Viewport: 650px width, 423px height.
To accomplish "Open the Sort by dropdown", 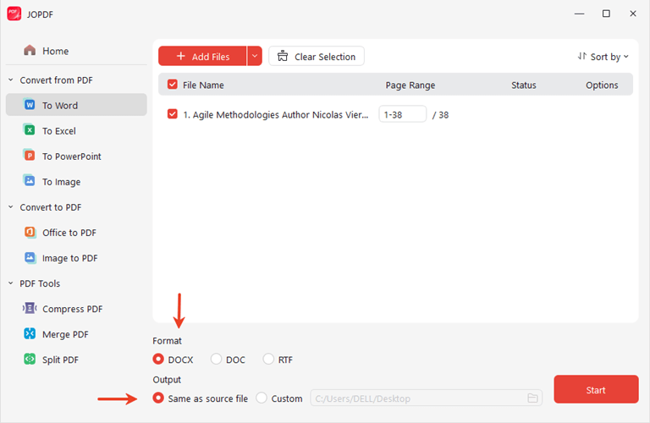I will [x=603, y=57].
